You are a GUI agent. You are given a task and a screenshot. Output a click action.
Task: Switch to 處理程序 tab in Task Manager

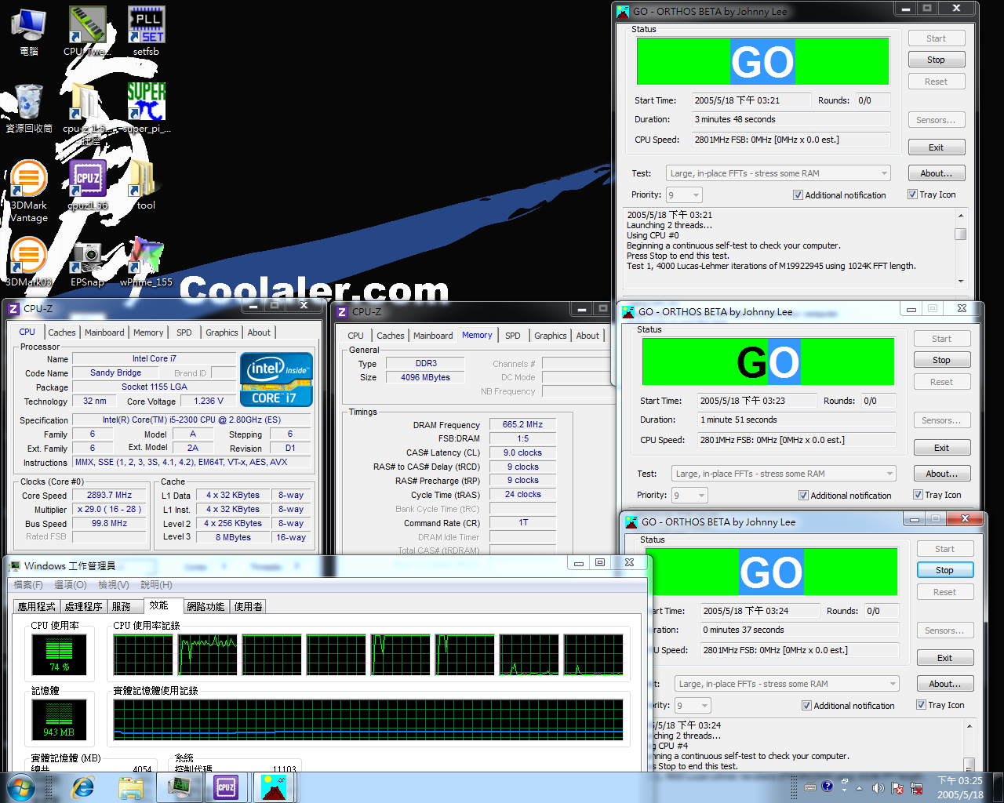click(x=83, y=606)
